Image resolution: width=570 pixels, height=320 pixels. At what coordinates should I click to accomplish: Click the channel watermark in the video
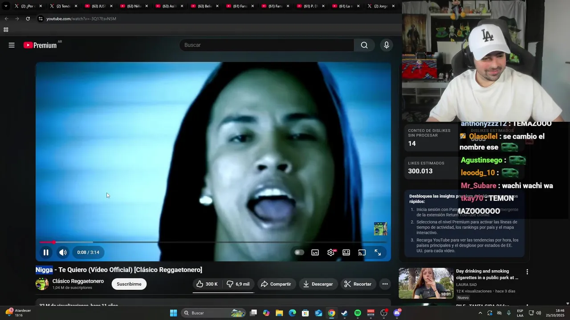point(380,229)
